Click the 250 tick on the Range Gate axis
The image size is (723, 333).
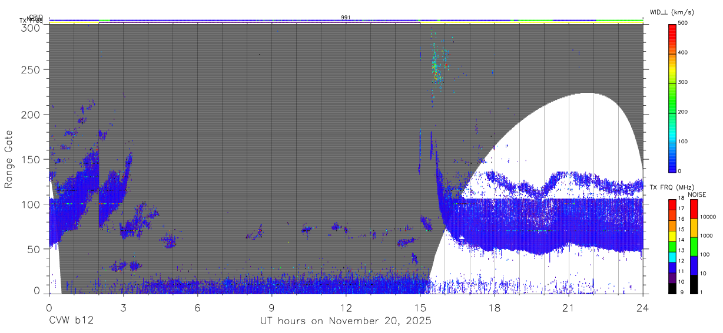point(32,69)
